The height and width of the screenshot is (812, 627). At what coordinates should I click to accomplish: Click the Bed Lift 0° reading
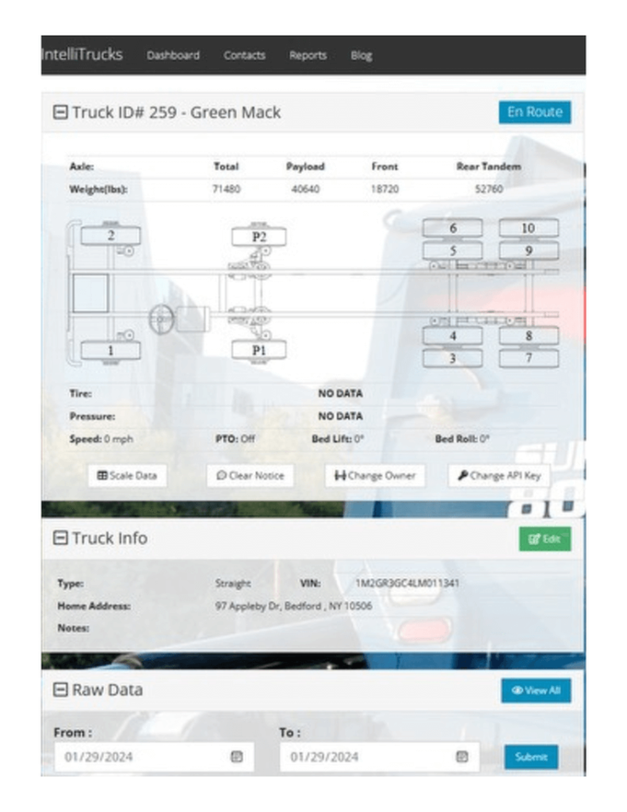[338, 439]
